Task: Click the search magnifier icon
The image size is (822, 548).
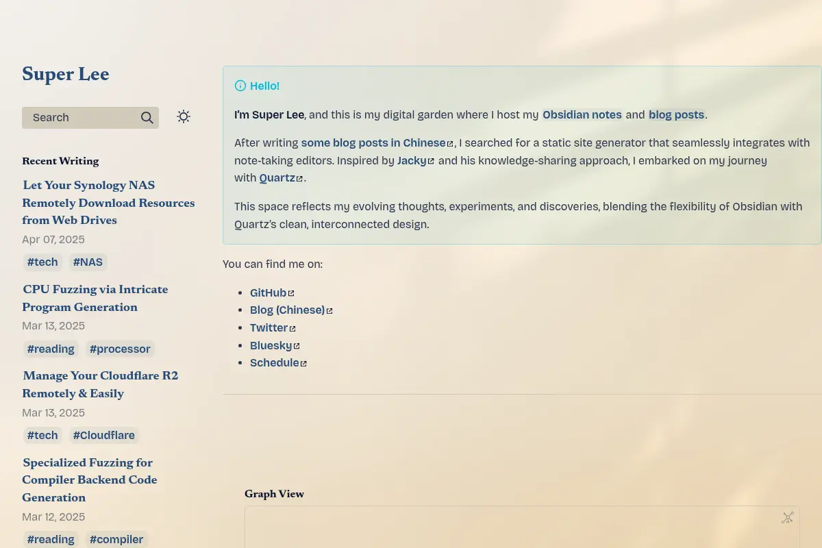Action: click(147, 118)
